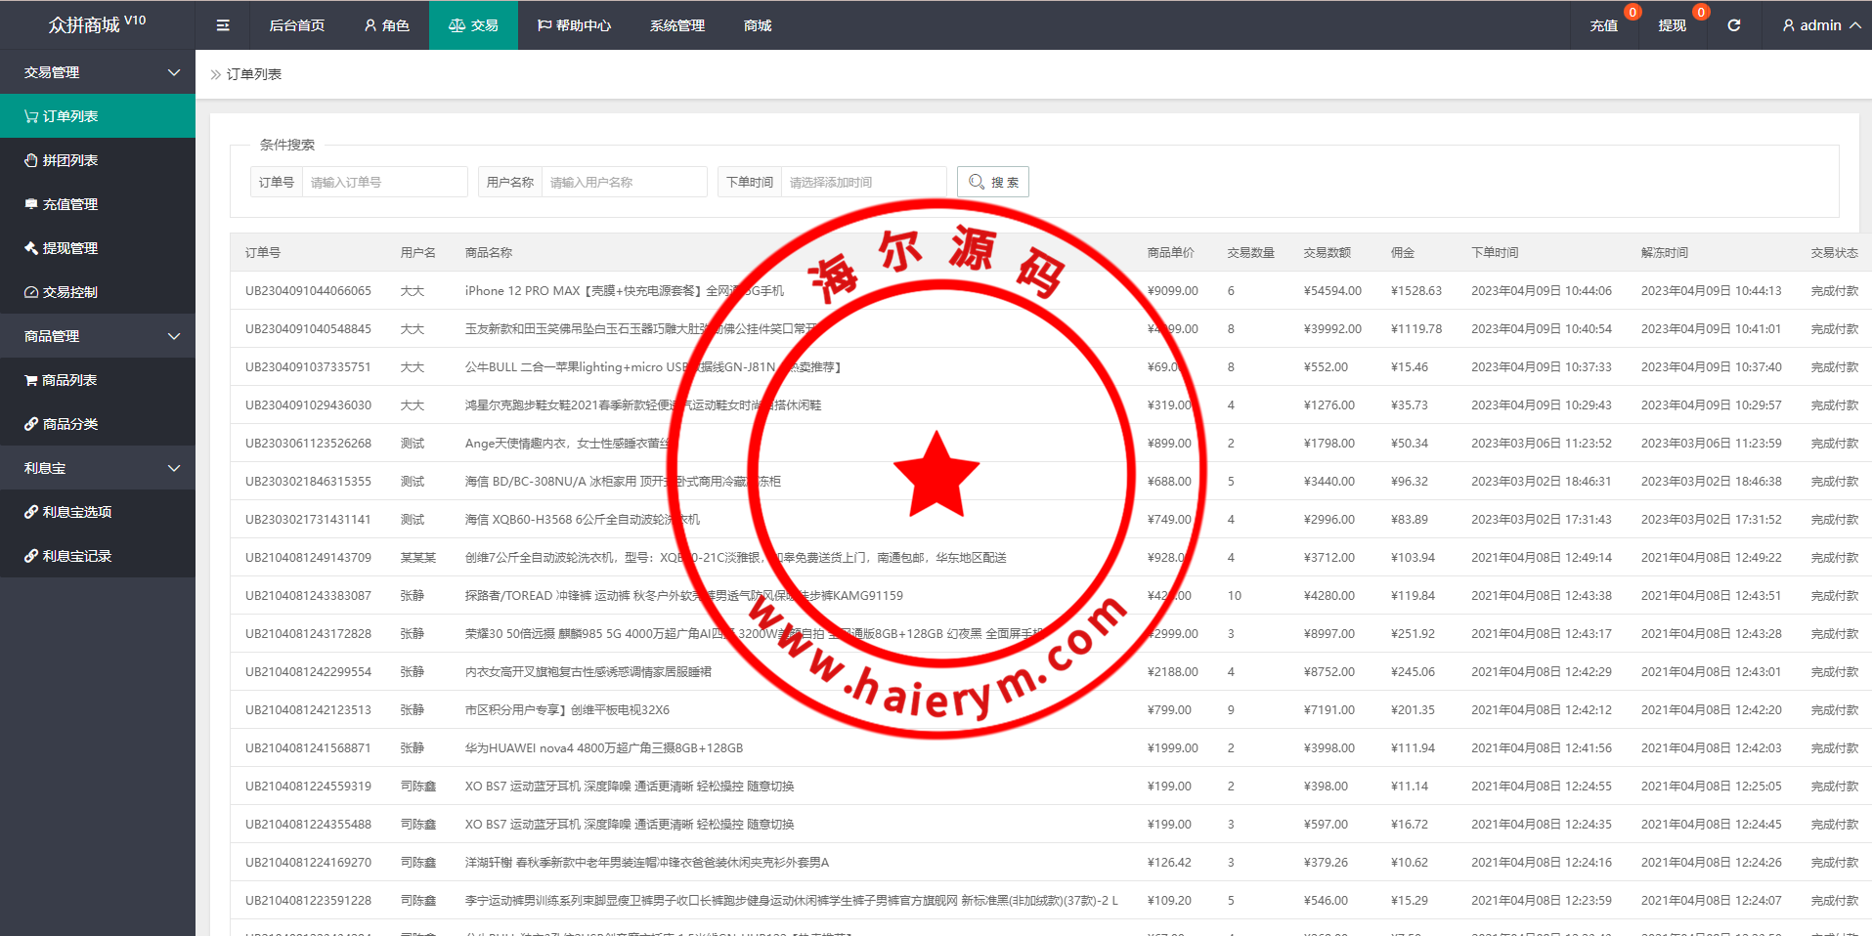Open 提现管理 in the sidebar
The image size is (1872, 936).
(x=69, y=248)
